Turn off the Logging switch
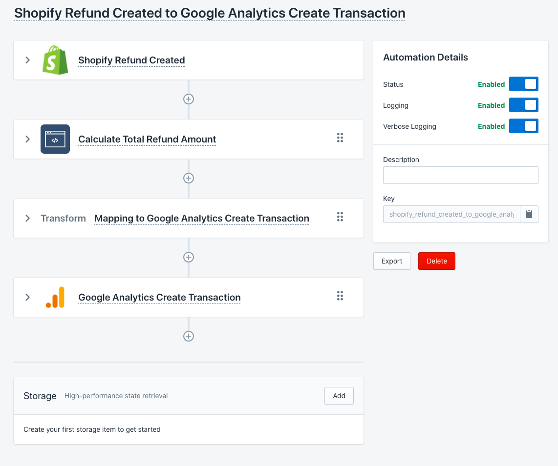Image resolution: width=558 pixels, height=466 pixels. (523, 105)
